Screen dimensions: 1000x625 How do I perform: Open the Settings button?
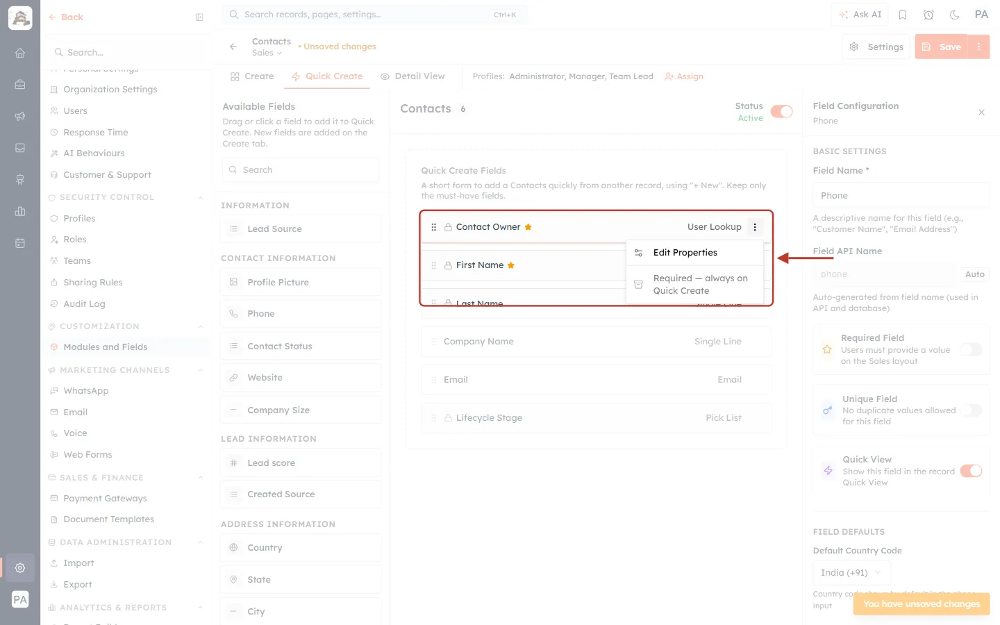coord(876,47)
